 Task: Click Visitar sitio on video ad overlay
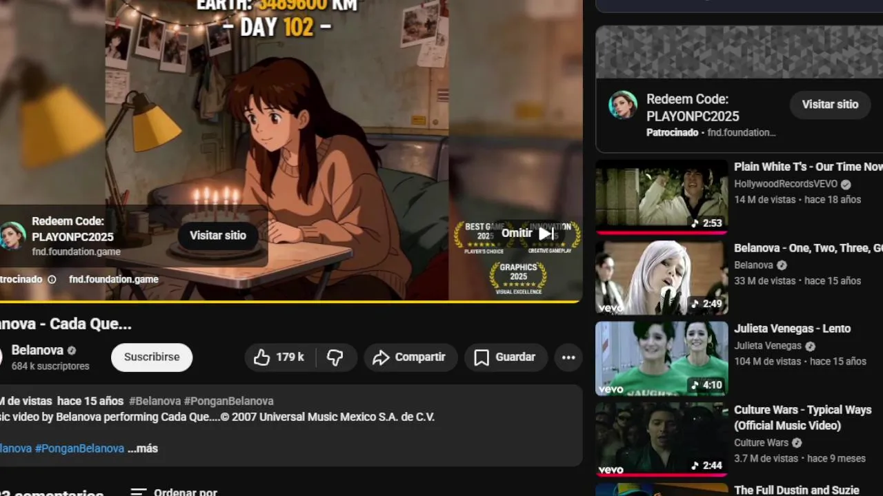tap(218, 236)
